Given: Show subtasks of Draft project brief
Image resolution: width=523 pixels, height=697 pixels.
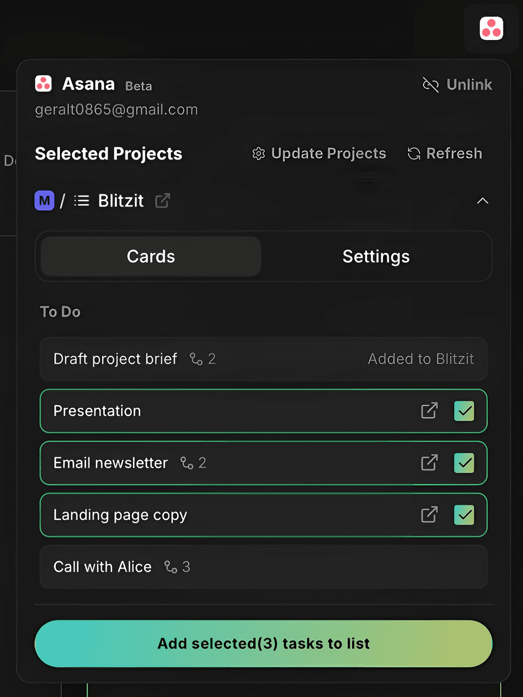Looking at the screenshot, I should (203, 359).
